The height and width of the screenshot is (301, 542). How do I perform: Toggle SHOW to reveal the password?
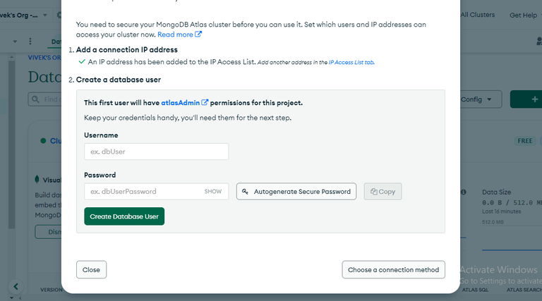(x=213, y=191)
